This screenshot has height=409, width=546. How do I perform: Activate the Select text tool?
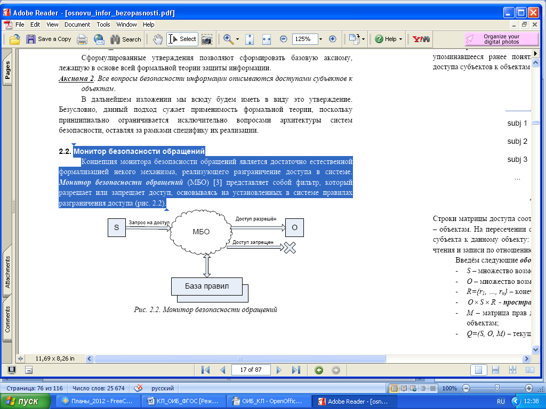click(182, 39)
